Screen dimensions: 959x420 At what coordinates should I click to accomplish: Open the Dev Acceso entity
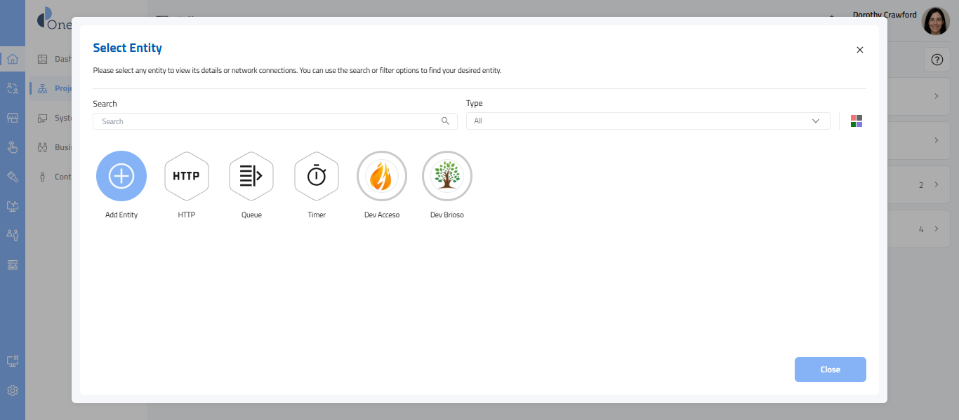tap(382, 176)
